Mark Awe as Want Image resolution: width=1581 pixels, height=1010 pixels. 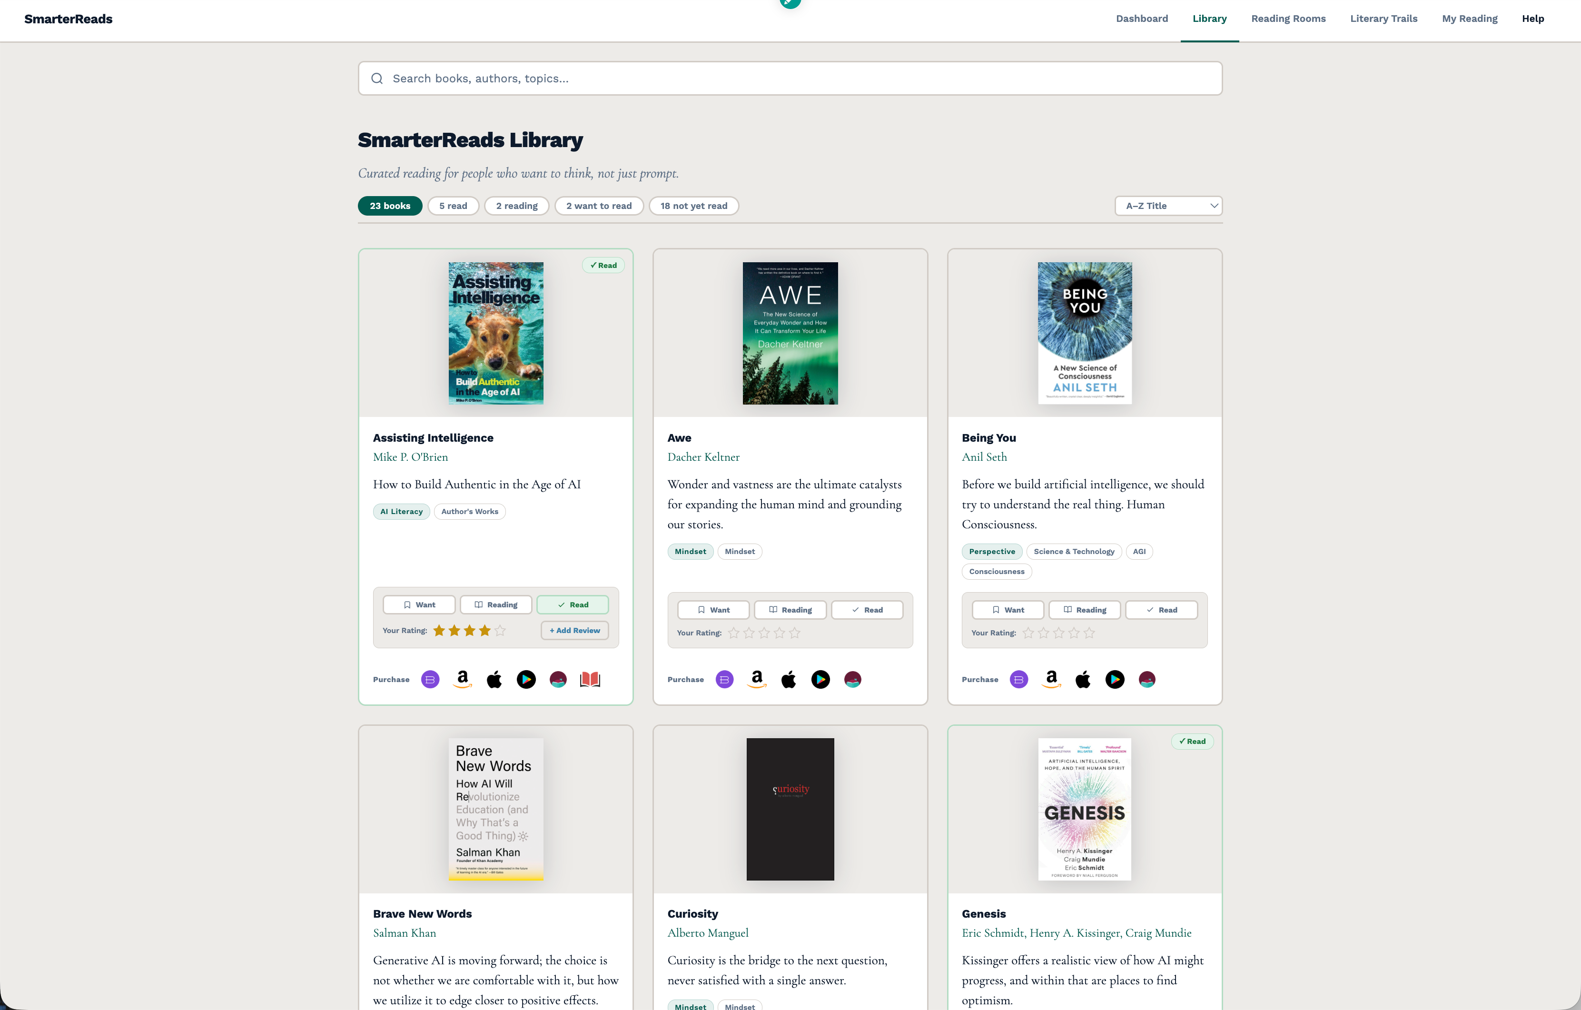pyautogui.click(x=714, y=610)
